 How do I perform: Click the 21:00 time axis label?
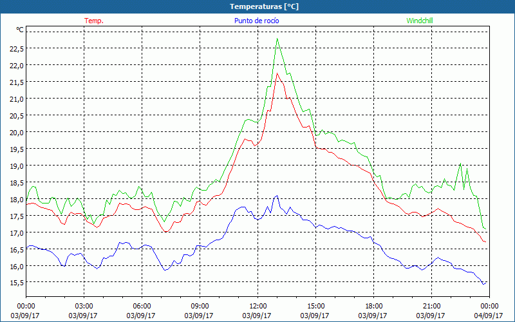[x=431, y=306]
